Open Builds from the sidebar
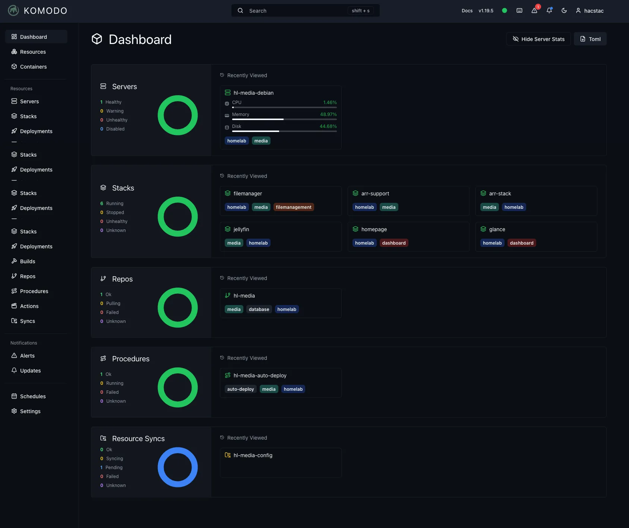Viewport: 629px width, 528px height. (28, 261)
